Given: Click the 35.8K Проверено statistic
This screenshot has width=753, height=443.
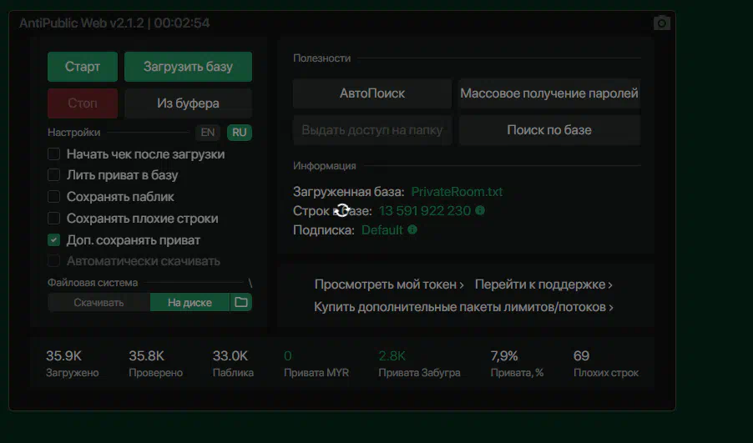Looking at the screenshot, I should tap(155, 364).
